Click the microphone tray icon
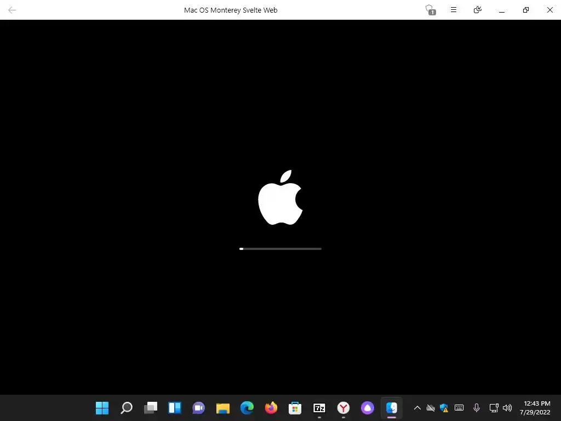The height and width of the screenshot is (421, 561). pyautogui.click(x=476, y=408)
